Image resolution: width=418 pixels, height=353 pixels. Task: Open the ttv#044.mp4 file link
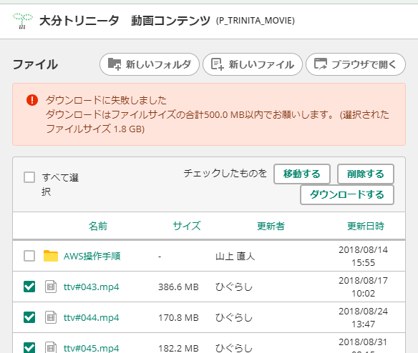91,317
